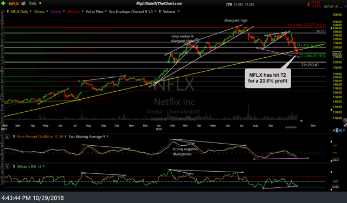Click the strong negative divergences annotation

pyautogui.click(x=185, y=152)
